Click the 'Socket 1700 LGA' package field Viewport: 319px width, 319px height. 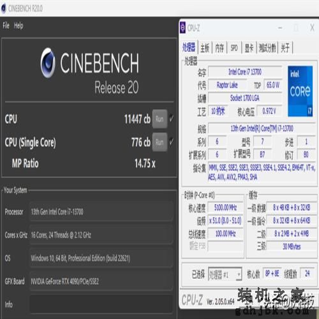point(245,98)
